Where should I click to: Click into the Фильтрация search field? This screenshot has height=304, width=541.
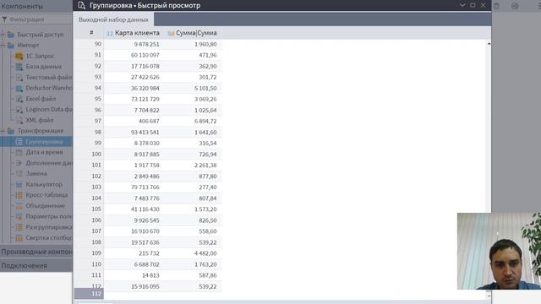coord(40,19)
